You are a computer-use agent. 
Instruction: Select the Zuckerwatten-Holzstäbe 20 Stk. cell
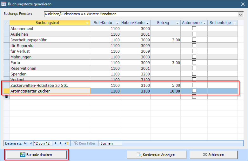(x=50, y=85)
